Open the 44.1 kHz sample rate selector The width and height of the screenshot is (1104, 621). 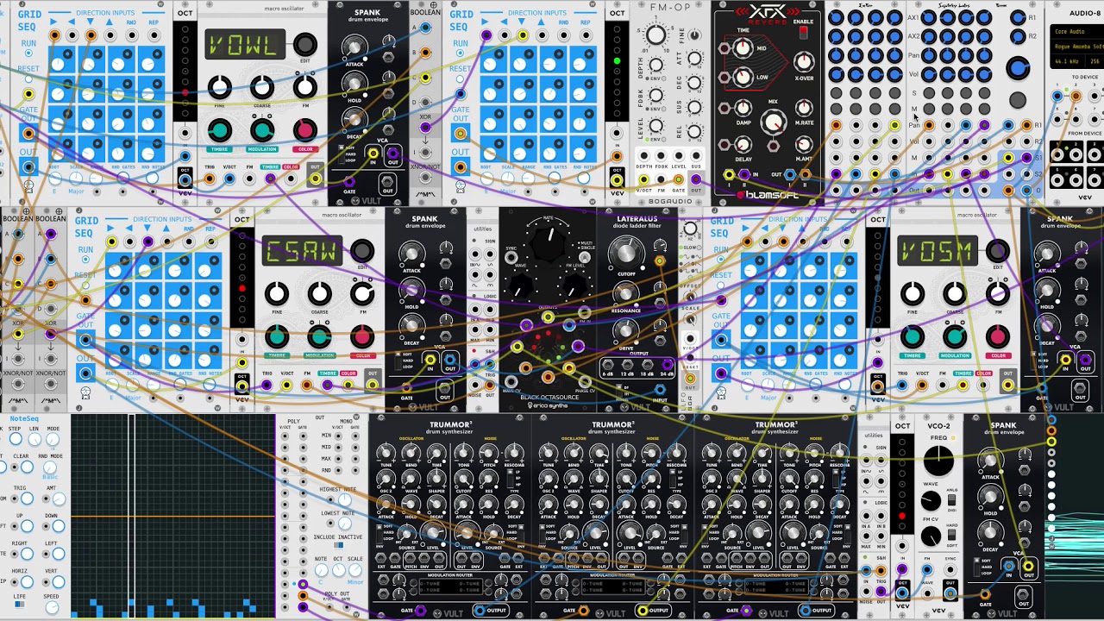pyautogui.click(x=1067, y=61)
